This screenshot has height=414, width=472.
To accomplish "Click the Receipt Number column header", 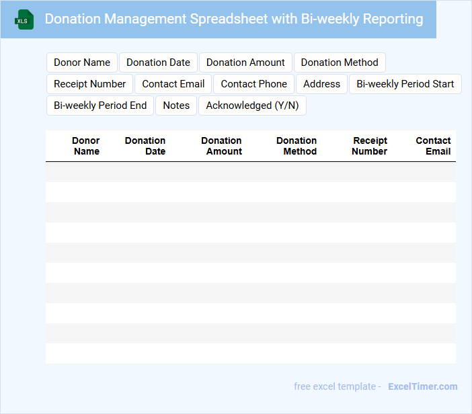I will click(370, 146).
